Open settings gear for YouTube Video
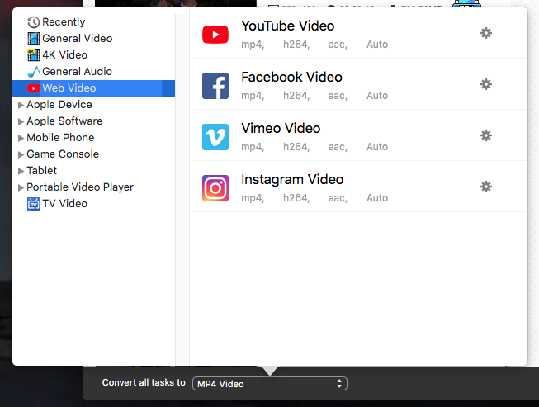The width and height of the screenshot is (539, 407). (x=485, y=33)
